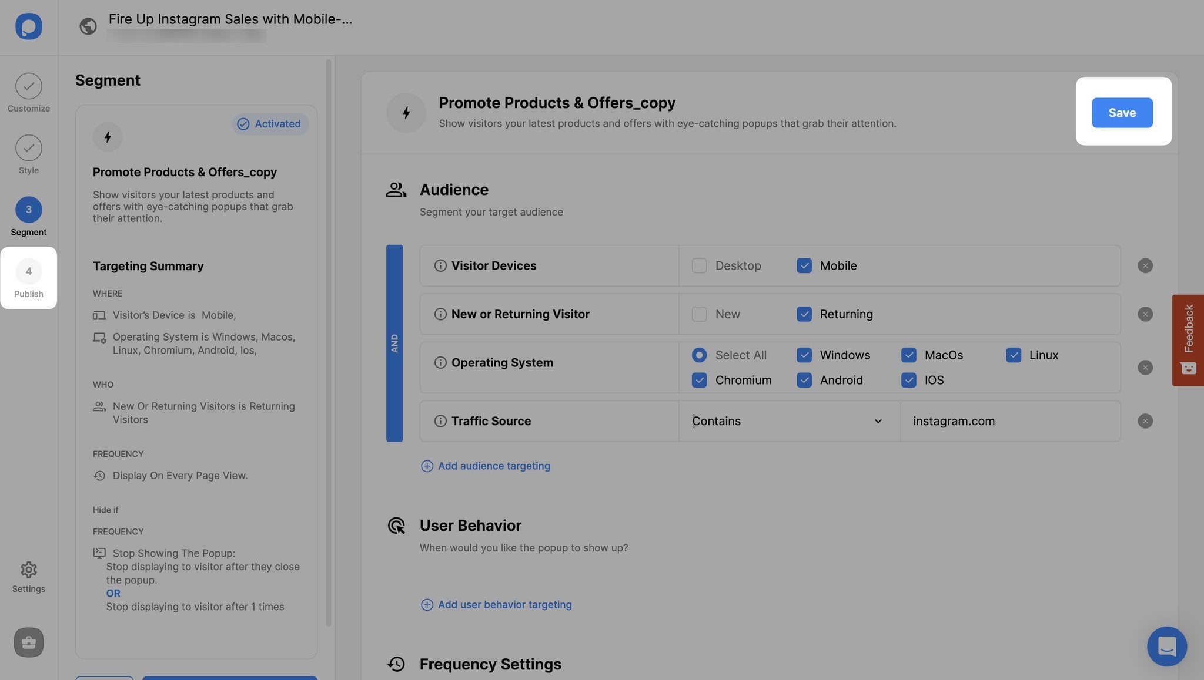Click the User Behavior cursor icon
The image size is (1204, 680).
[396, 526]
